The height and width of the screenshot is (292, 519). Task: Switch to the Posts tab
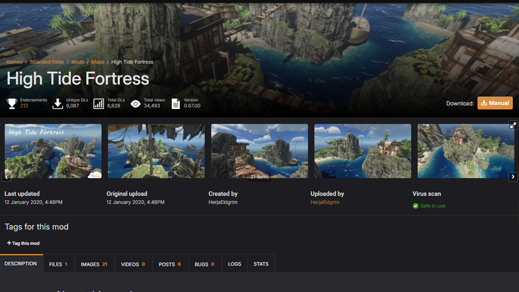click(170, 264)
